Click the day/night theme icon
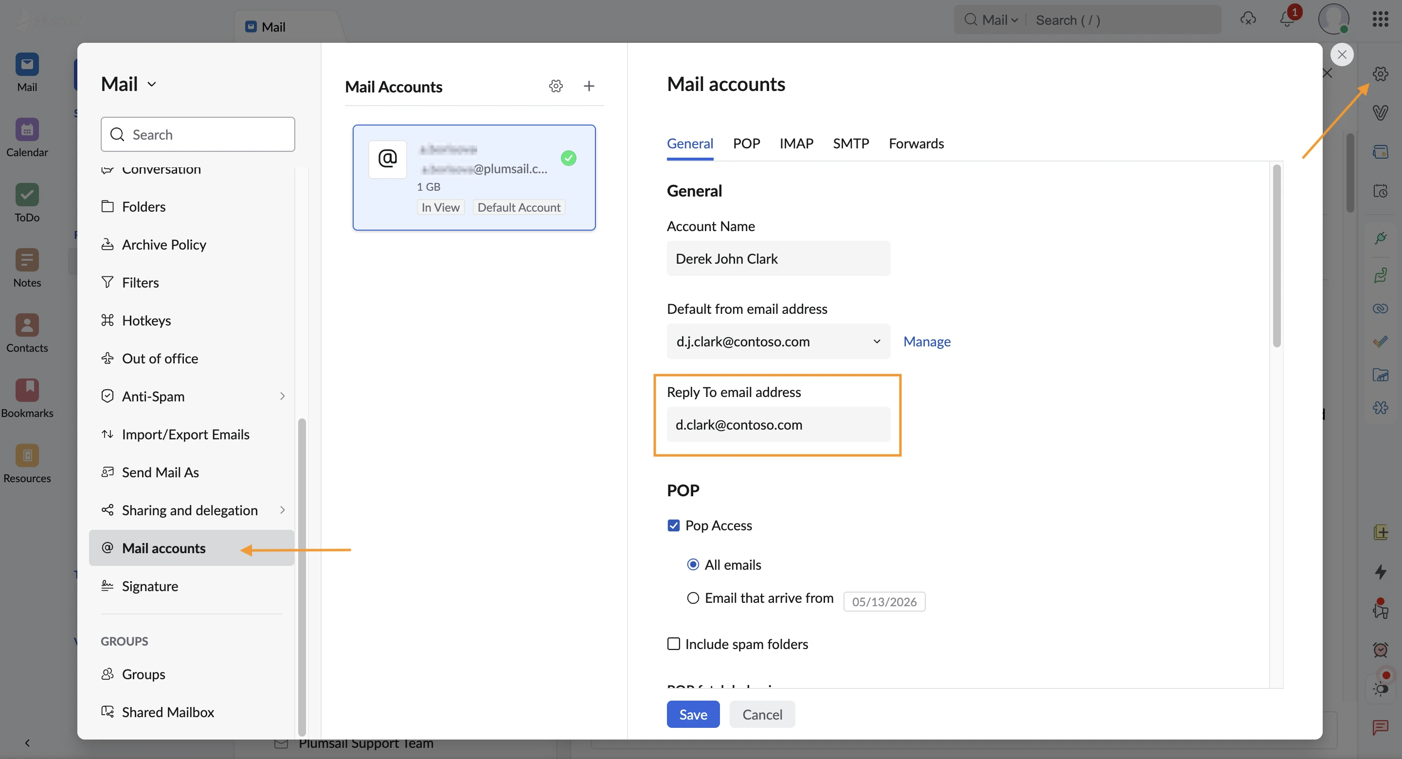This screenshot has width=1402, height=759. [1380, 688]
